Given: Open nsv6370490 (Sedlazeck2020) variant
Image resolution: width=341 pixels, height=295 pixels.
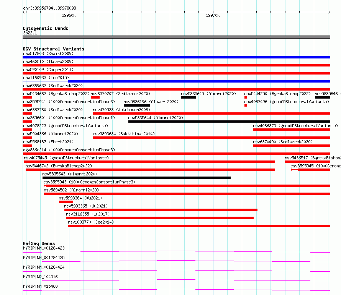Looking at the screenshot, I should 283,142.
